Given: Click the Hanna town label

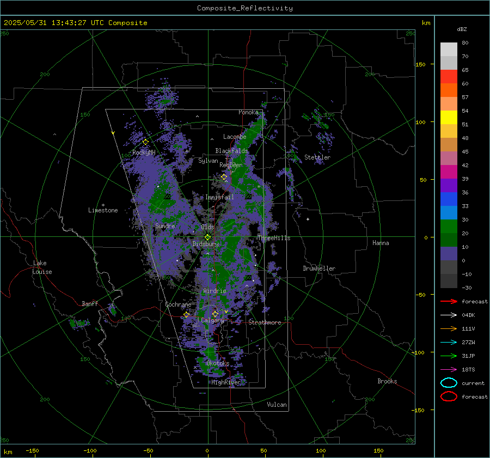Looking at the screenshot, I should tap(381, 243).
